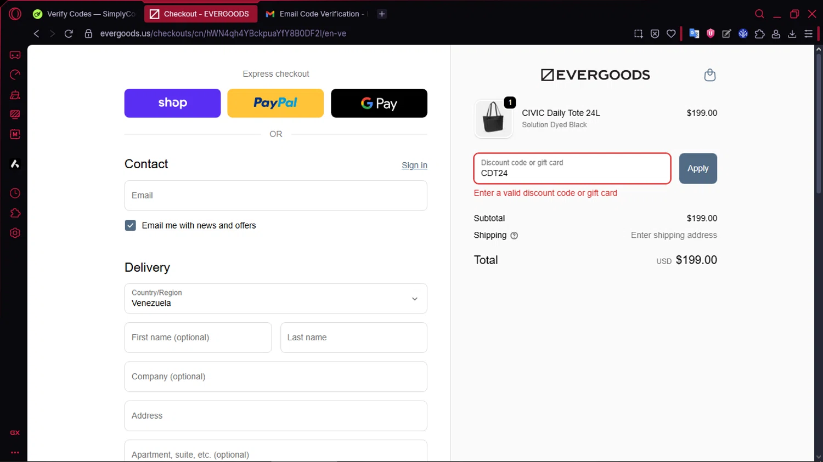Screen dimensions: 823x462
Task: Click the discount code input with CDT24
Action: [x=572, y=168]
